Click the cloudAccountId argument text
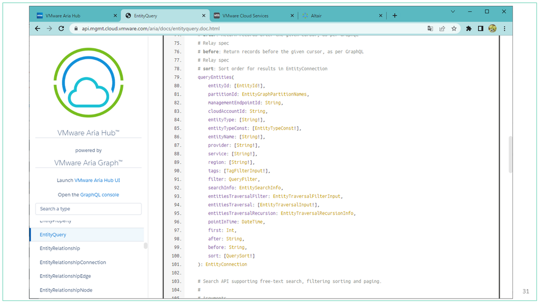Viewport: 539px width, 303px height. coord(227,111)
